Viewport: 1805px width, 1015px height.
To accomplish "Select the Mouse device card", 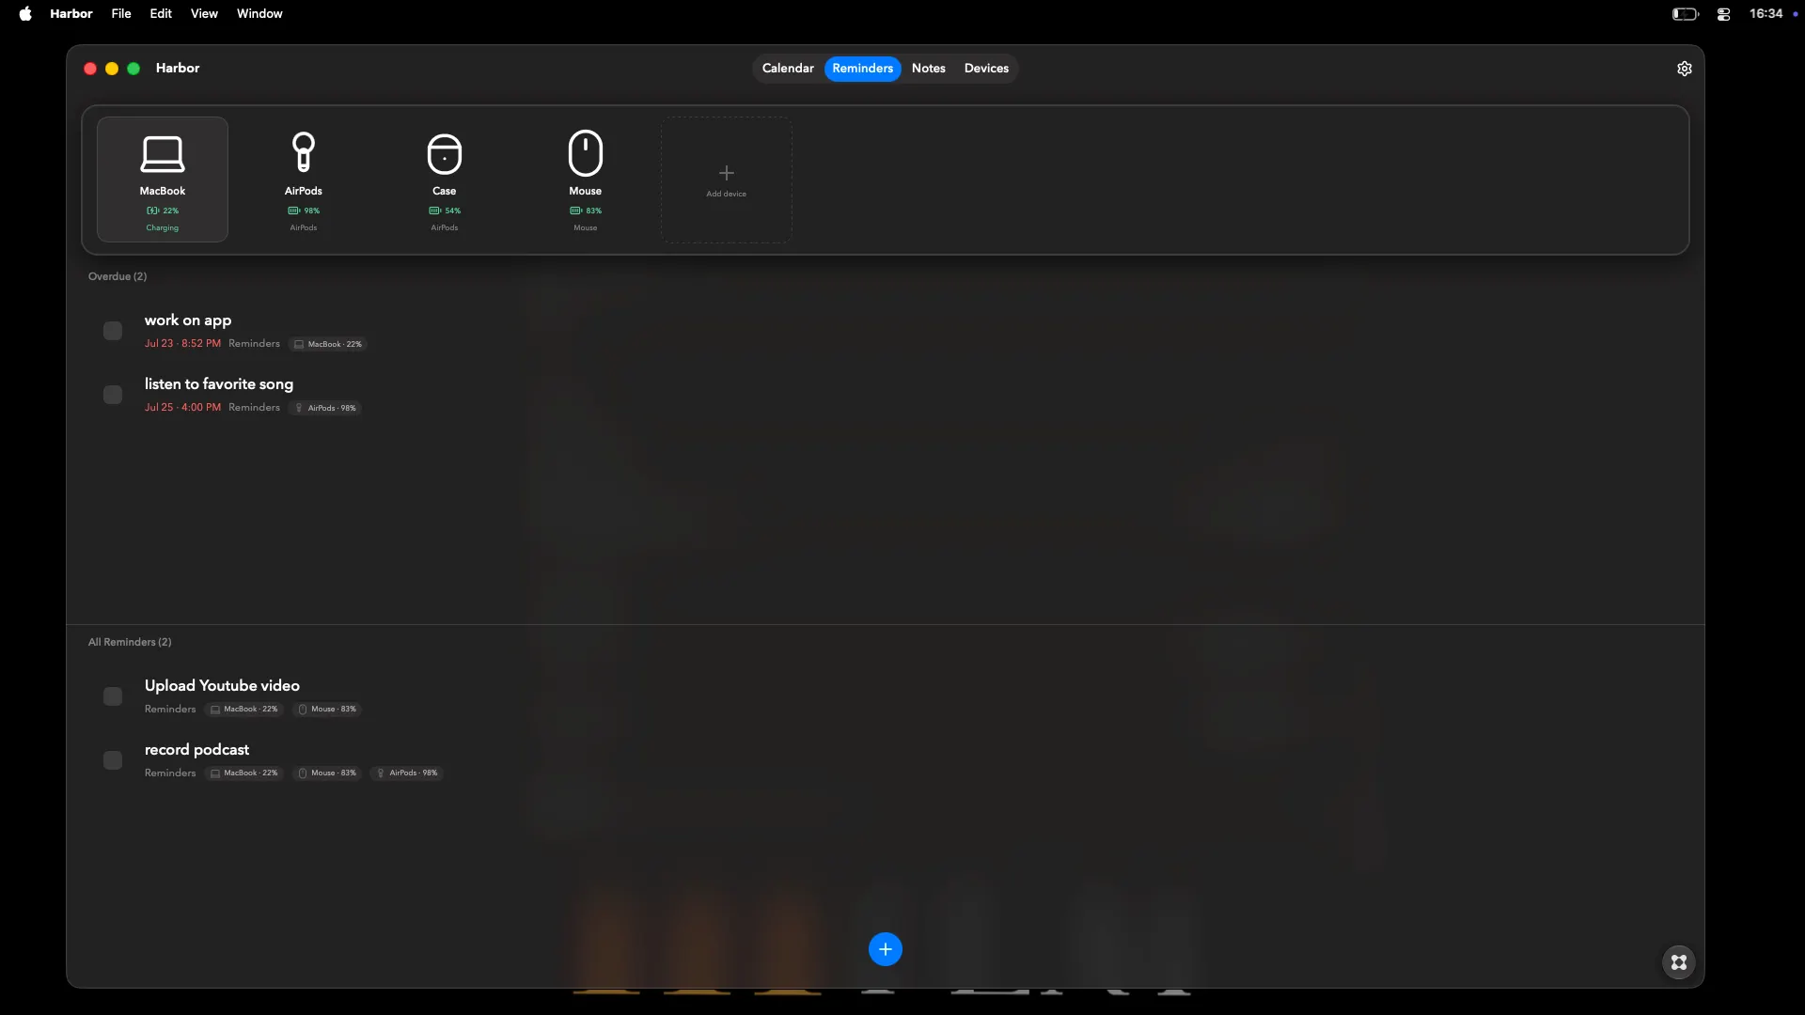I will [x=586, y=180].
